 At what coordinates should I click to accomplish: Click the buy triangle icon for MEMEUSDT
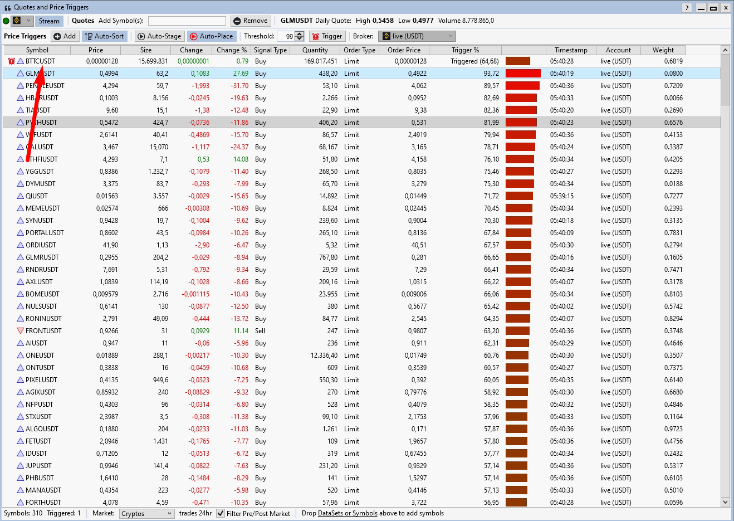point(21,208)
